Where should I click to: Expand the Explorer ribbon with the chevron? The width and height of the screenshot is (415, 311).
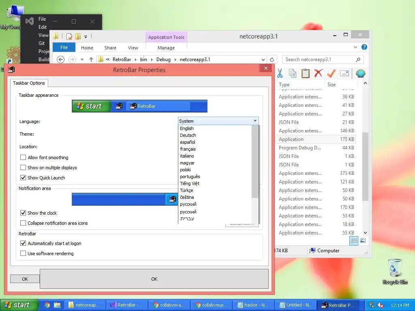tap(355, 47)
